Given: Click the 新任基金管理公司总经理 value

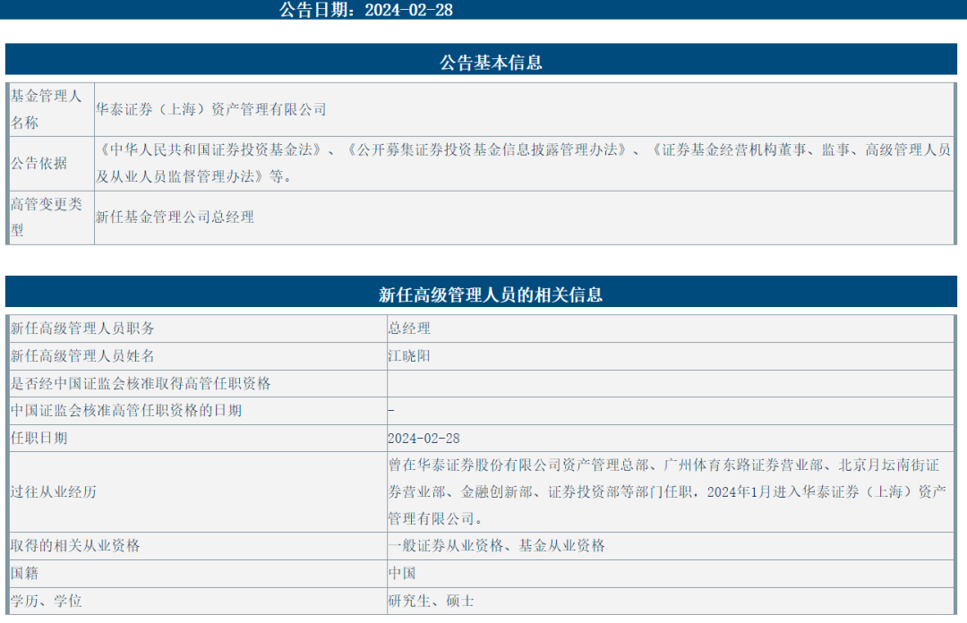Looking at the screenshot, I should pos(175,218).
